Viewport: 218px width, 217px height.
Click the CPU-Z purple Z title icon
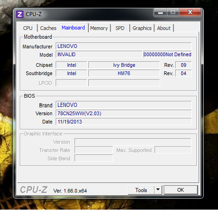pos(20,14)
